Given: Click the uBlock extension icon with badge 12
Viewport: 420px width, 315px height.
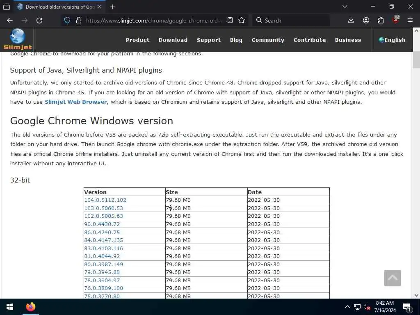Looking at the screenshot, I should (396, 20).
